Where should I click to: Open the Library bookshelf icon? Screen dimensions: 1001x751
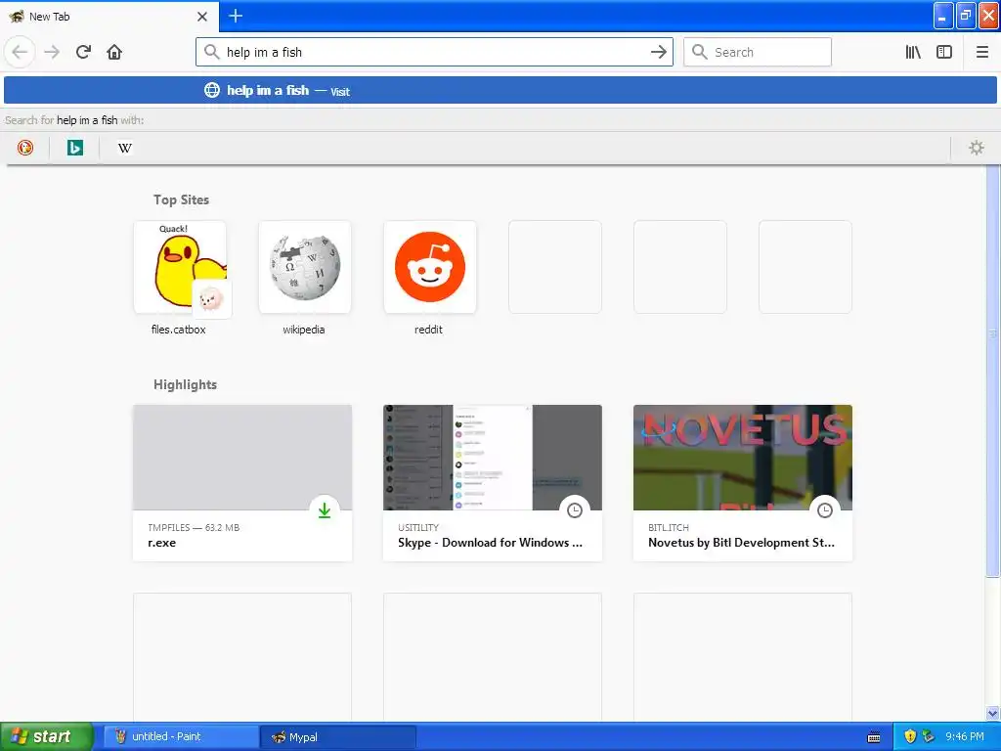tap(913, 52)
